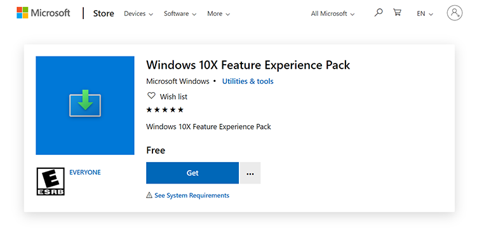Click the account sign-in avatar icon
The image size is (477, 235).
click(455, 13)
